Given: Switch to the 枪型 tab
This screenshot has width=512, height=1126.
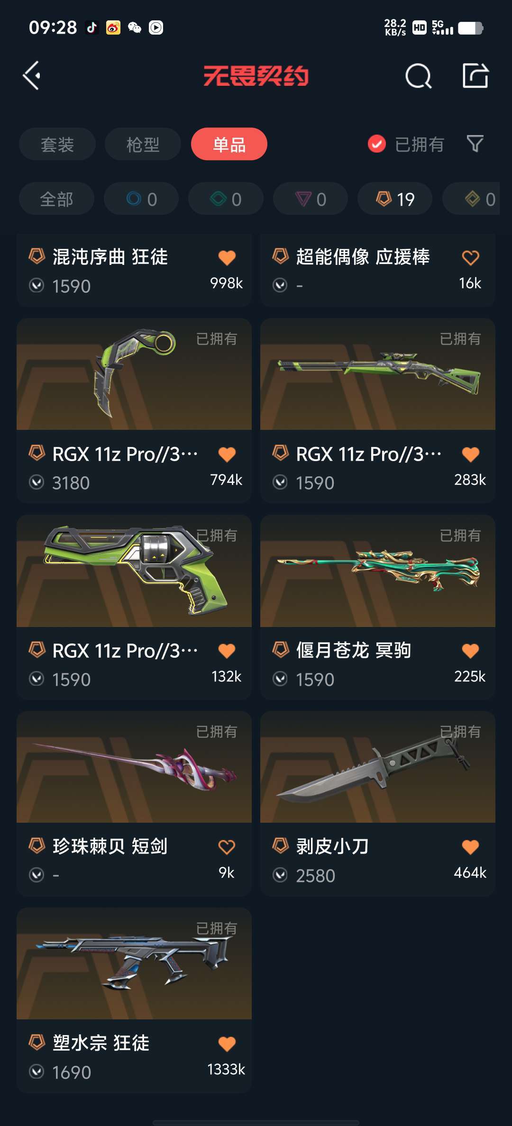Looking at the screenshot, I should [x=143, y=144].
